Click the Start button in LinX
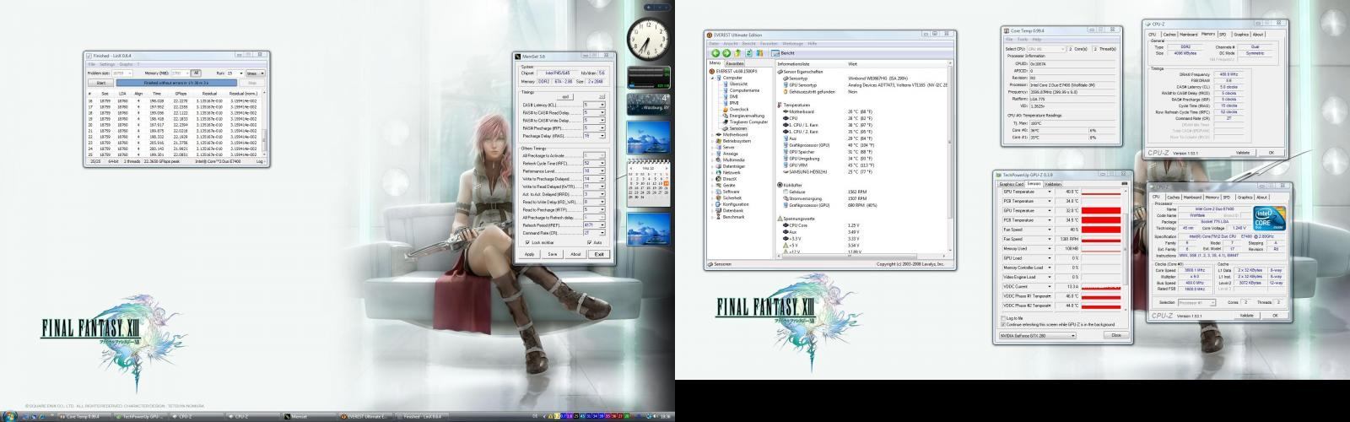The height and width of the screenshot is (422, 1350). click(x=100, y=83)
